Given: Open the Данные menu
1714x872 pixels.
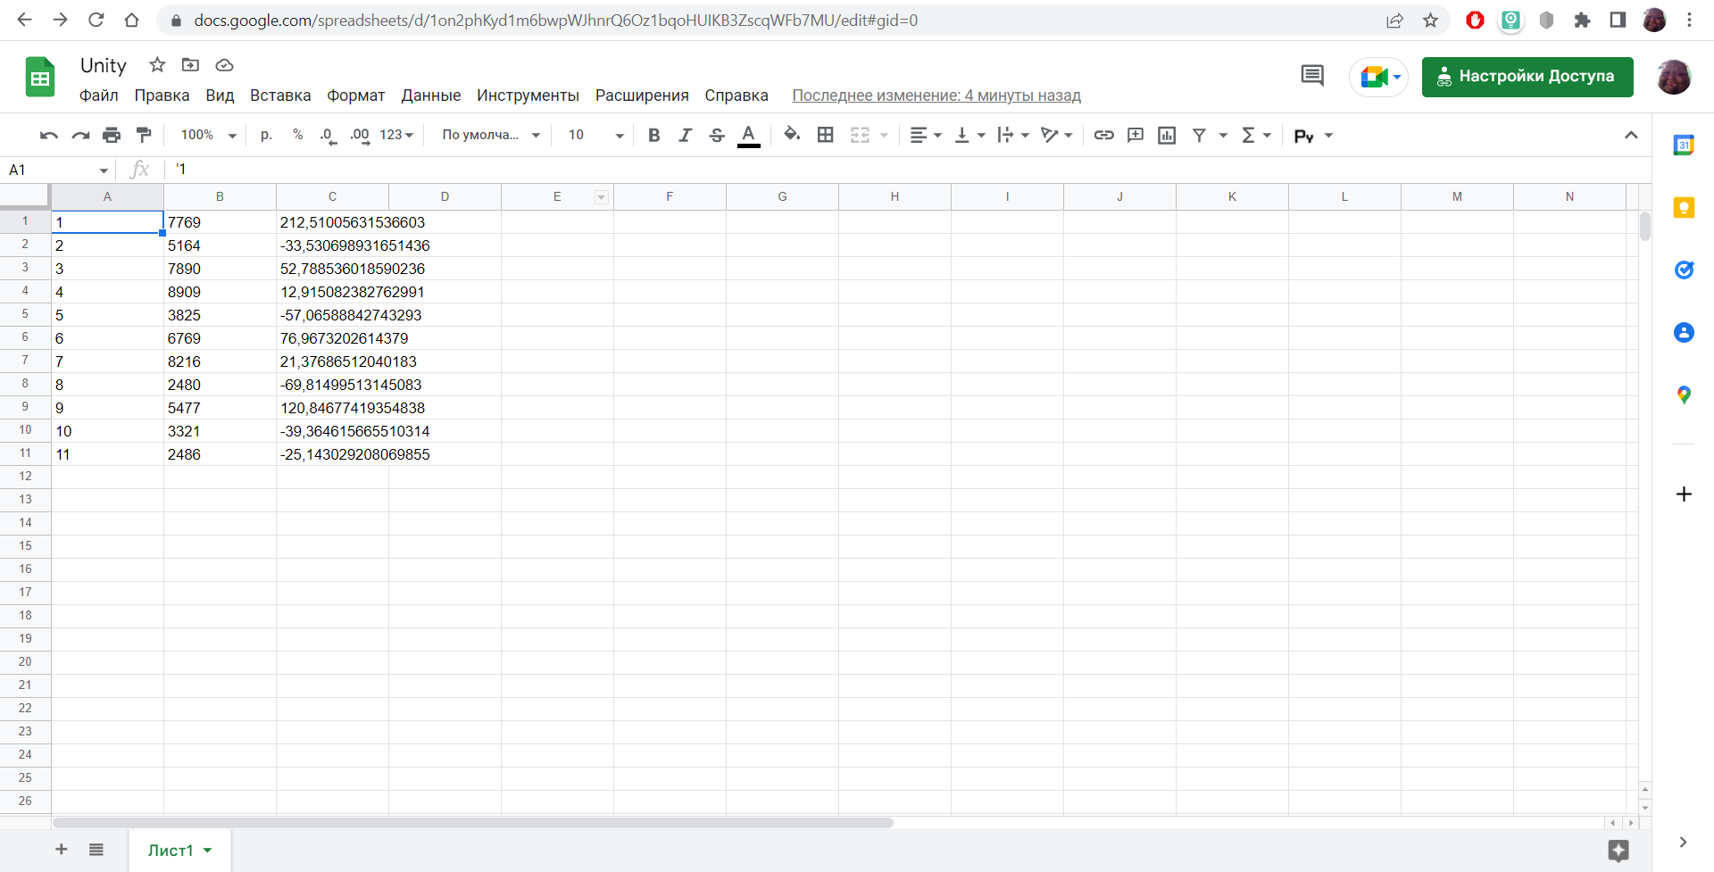Looking at the screenshot, I should click(431, 96).
